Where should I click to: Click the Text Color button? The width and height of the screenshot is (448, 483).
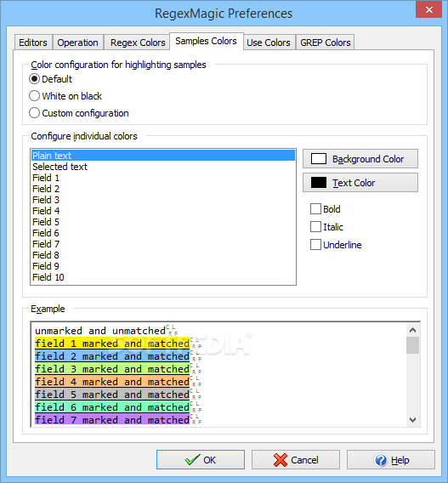tap(360, 183)
